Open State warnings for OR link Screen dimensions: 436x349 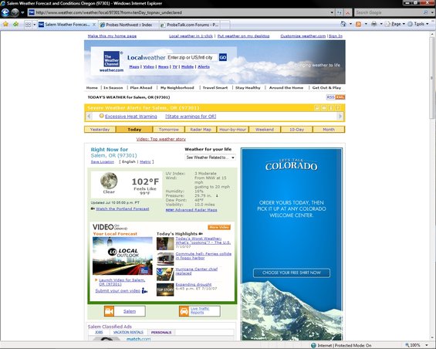191,117
